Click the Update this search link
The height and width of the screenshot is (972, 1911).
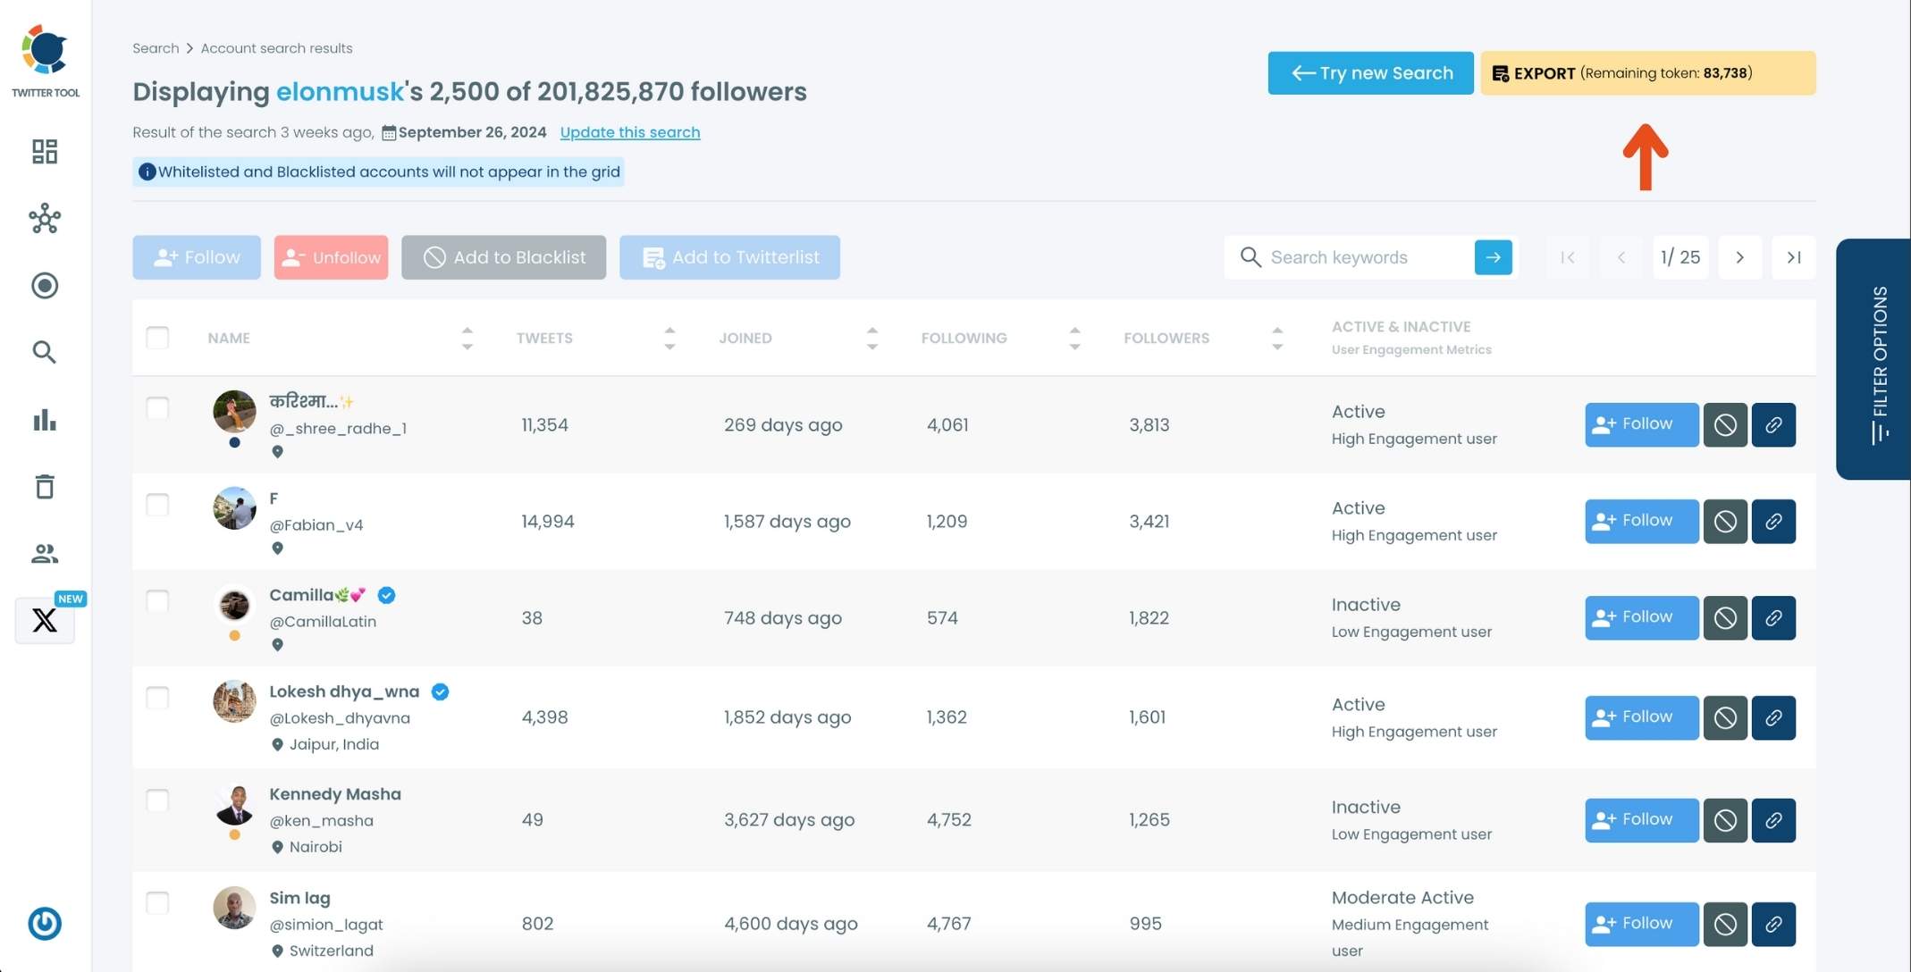[x=630, y=131]
